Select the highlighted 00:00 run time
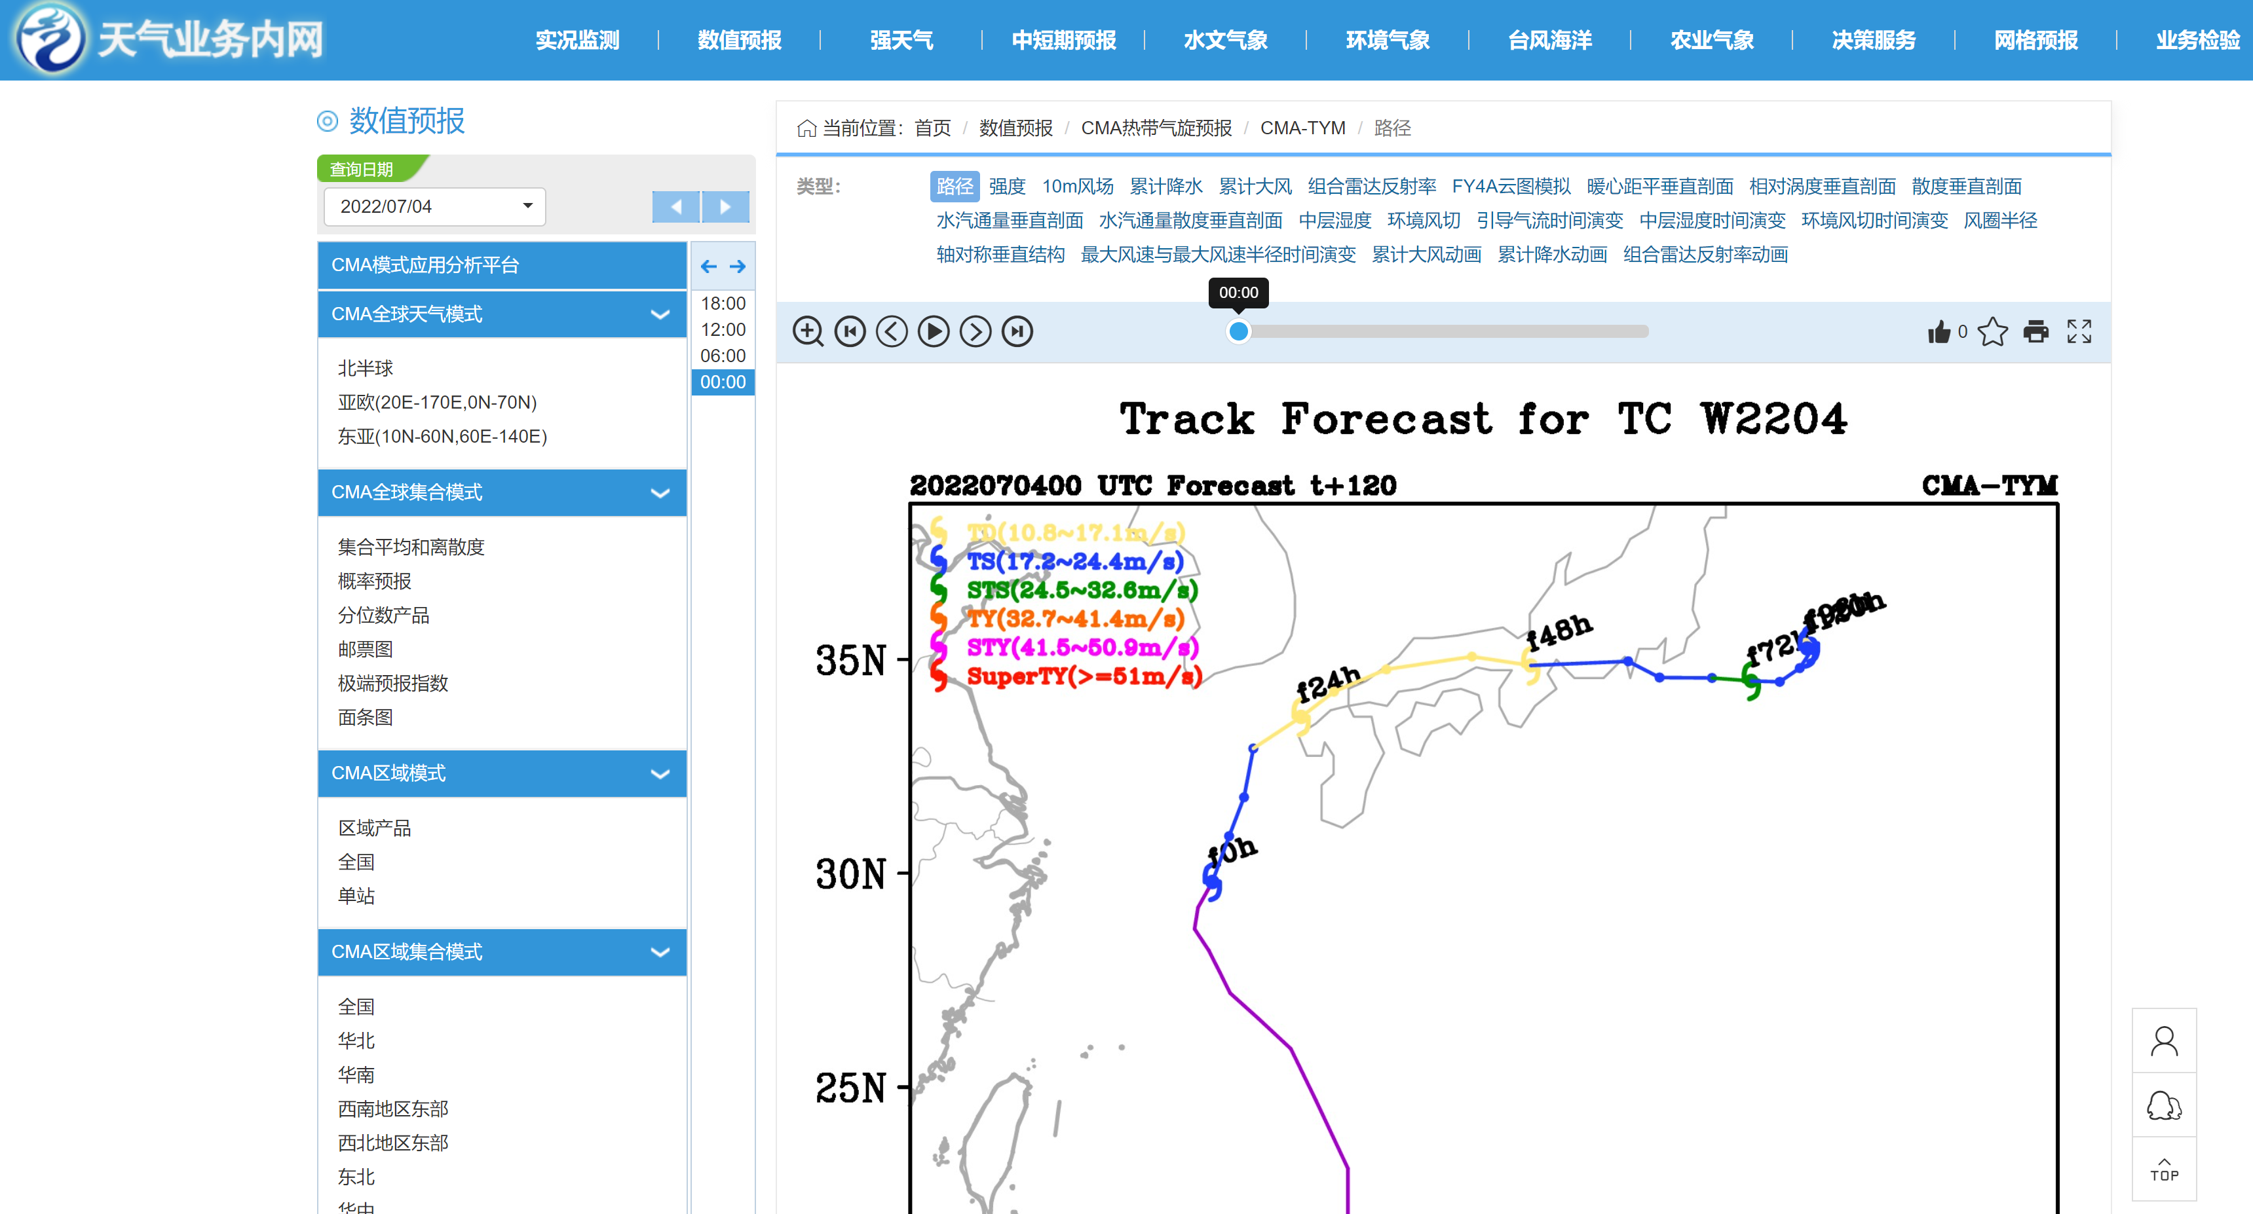 [x=723, y=382]
